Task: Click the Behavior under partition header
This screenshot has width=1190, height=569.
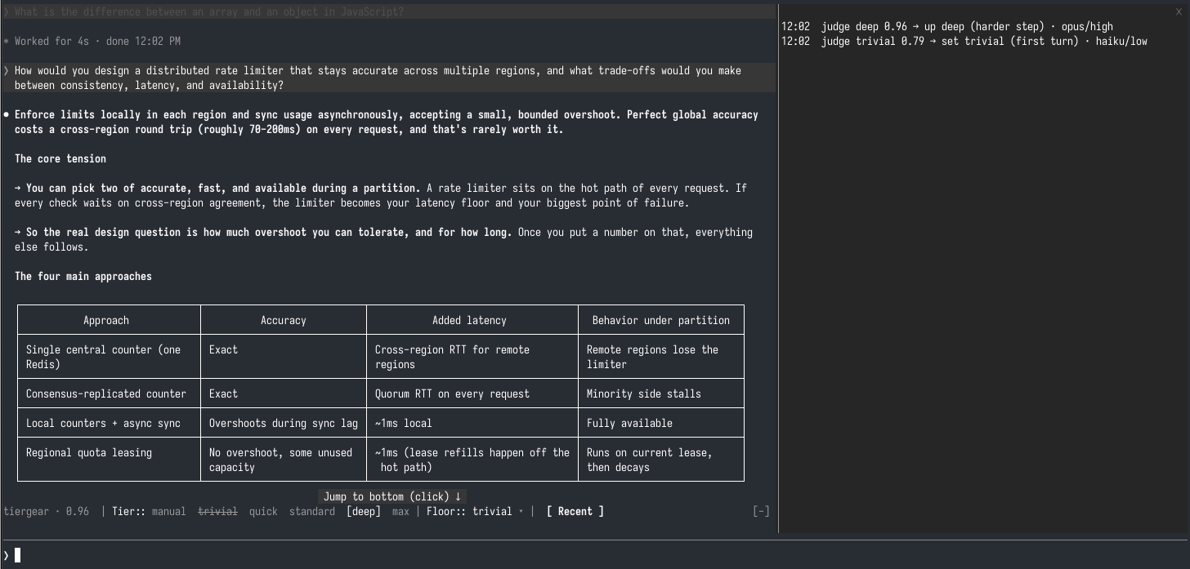Action: [x=661, y=320]
